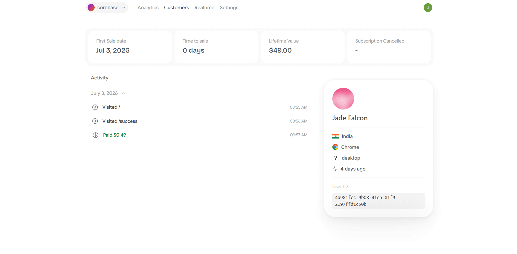Switch to the Customers tab
Screen dimensions: 517x254
(177, 8)
